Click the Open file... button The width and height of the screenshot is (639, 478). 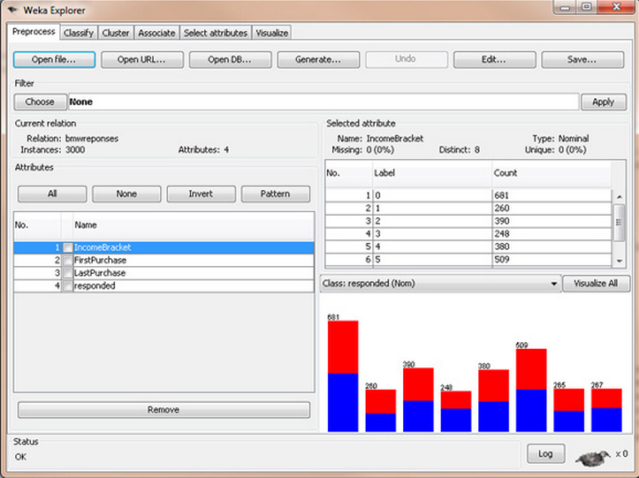tap(53, 60)
